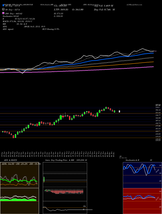Viewport: 162px width, 214px height.
Task: Click the magenta 200 Day legend square
Action: pos(3,13)
